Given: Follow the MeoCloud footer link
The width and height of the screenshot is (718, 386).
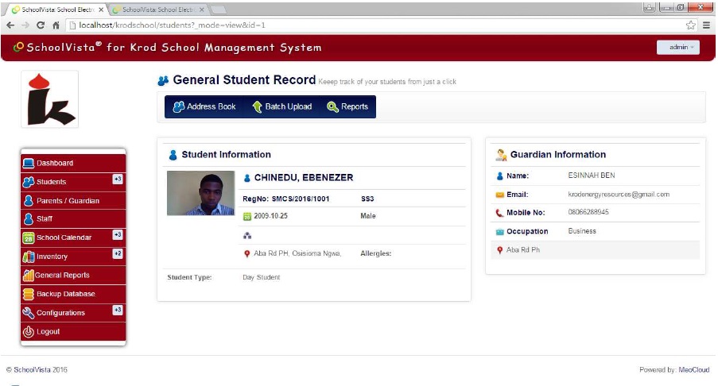Looking at the screenshot, I should 693,370.
